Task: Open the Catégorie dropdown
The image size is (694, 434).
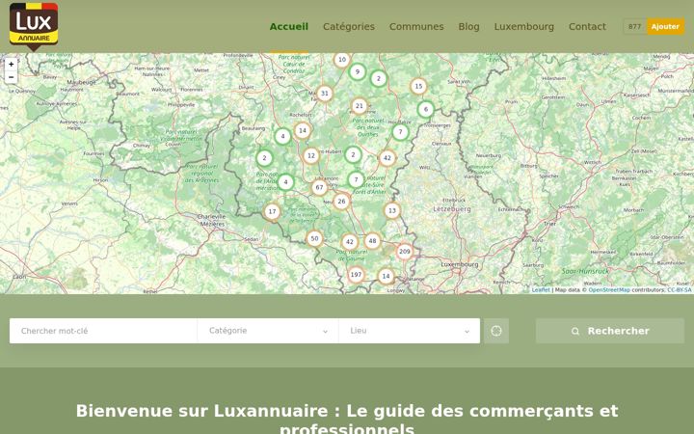Action: click(x=268, y=331)
